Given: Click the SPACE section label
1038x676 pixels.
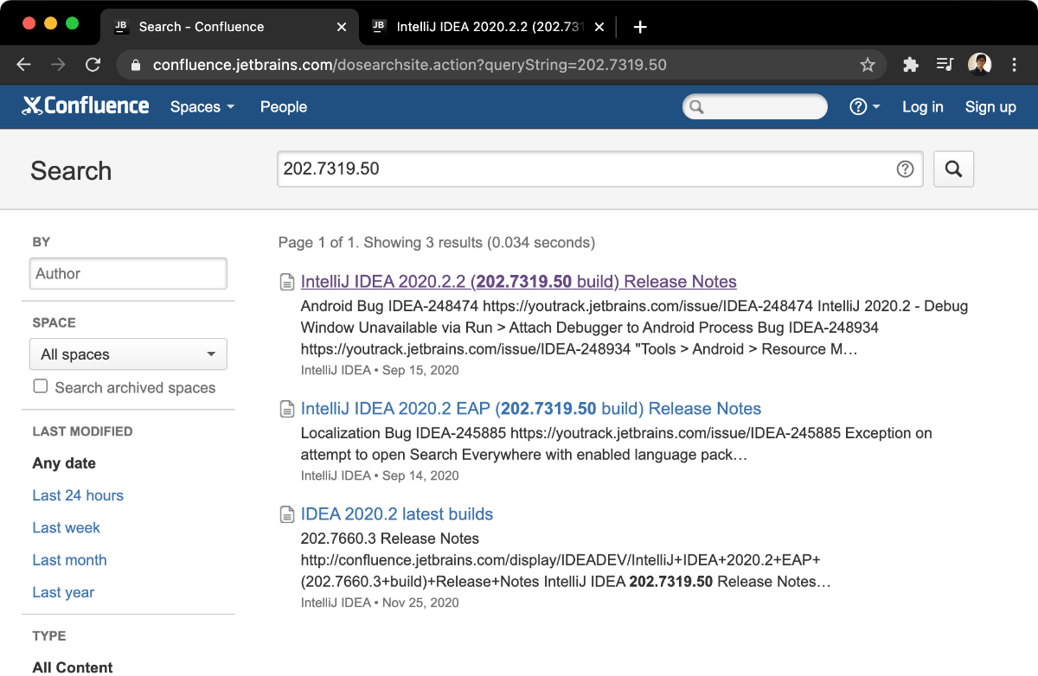Looking at the screenshot, I should [54, 322].
